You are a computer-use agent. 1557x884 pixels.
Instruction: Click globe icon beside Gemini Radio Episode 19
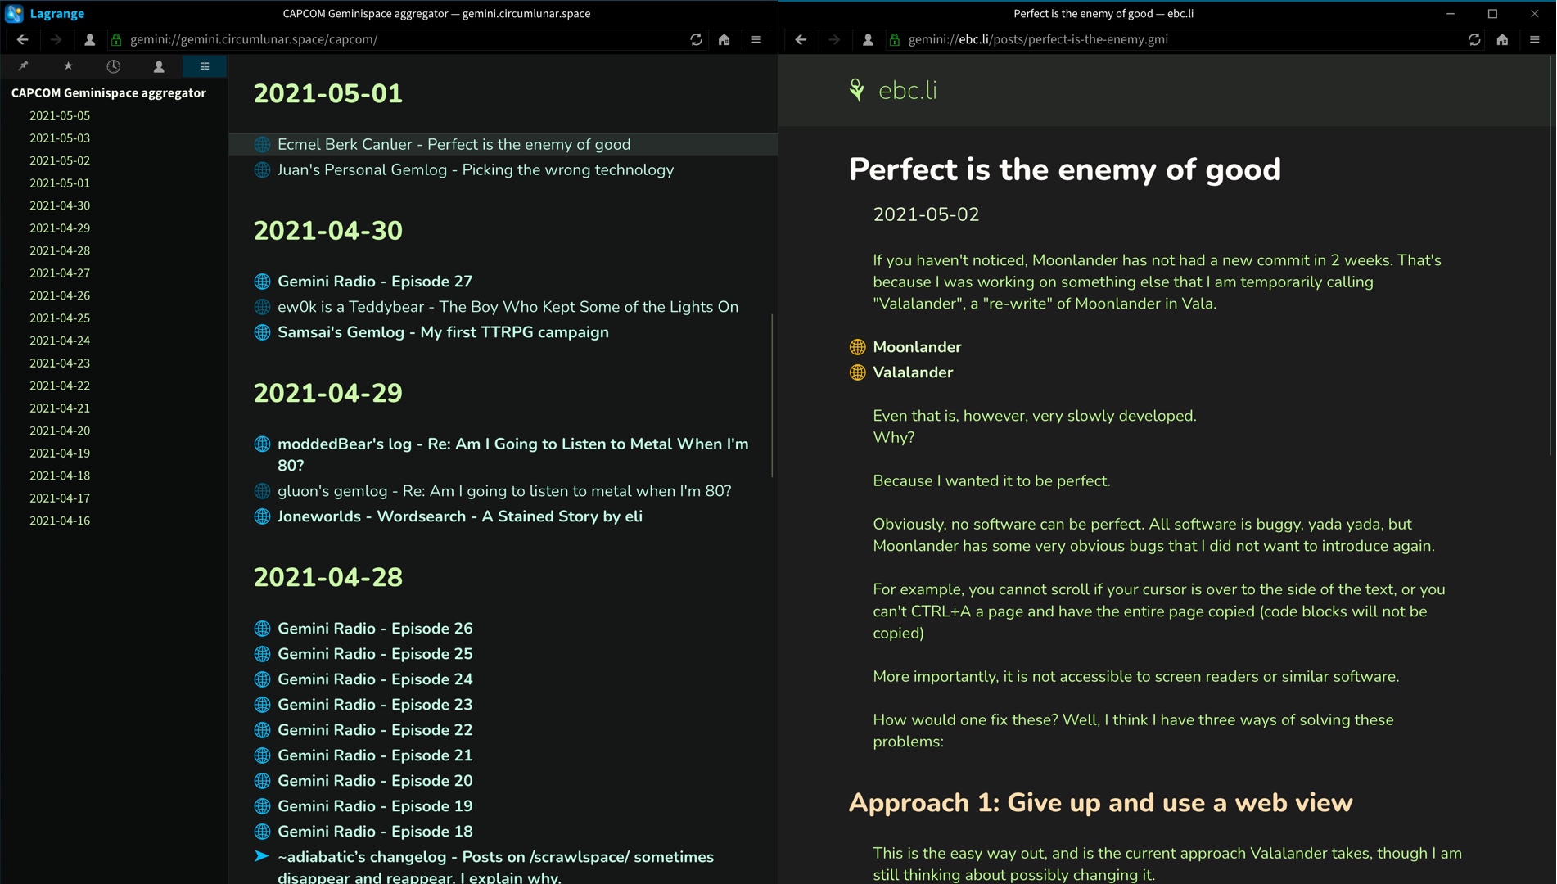[x=262, y=806]
